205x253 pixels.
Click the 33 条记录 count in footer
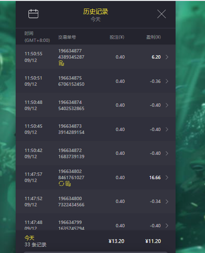pos(36,244)
